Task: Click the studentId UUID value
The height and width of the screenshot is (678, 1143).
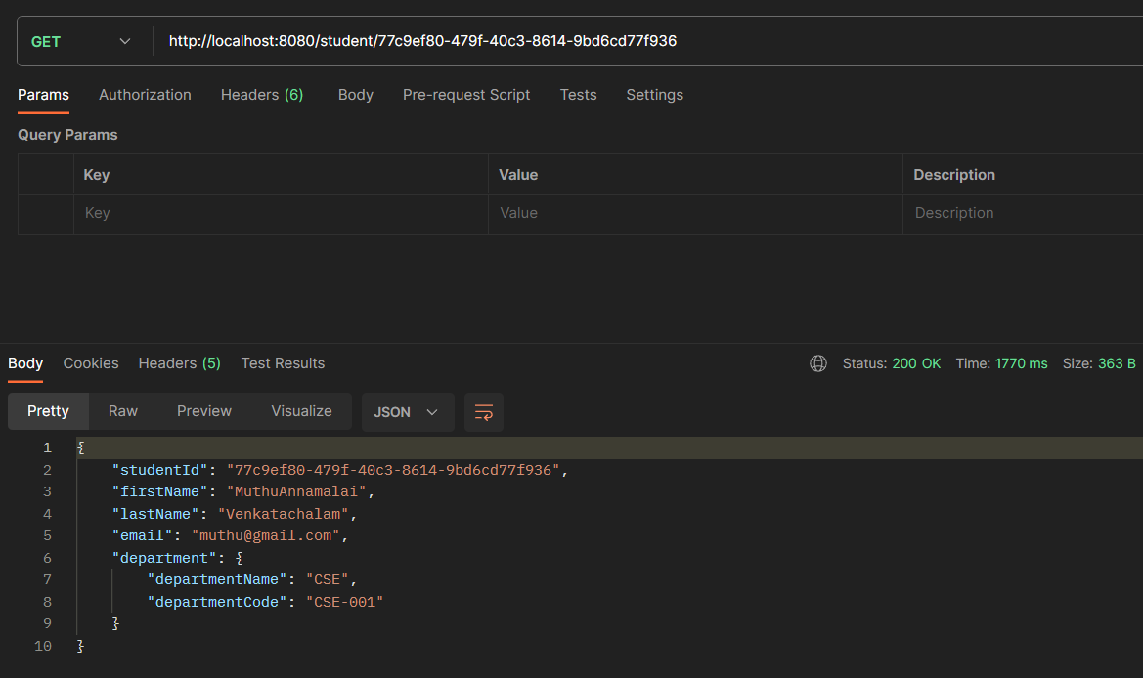Action: pyautogui.click(x=392, y=471)
